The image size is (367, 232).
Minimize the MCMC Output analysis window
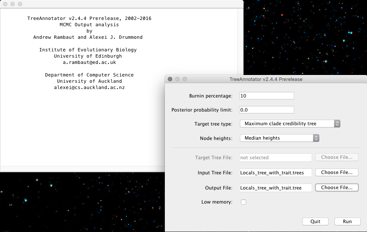tap(13, 4)
